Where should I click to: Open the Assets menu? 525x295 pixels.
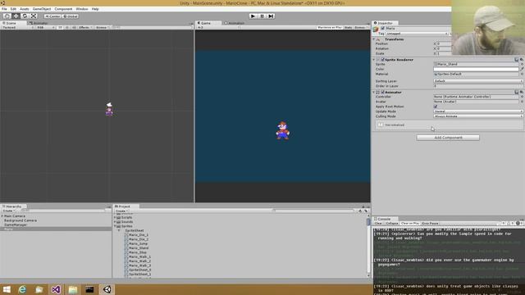tap(25, 9)
